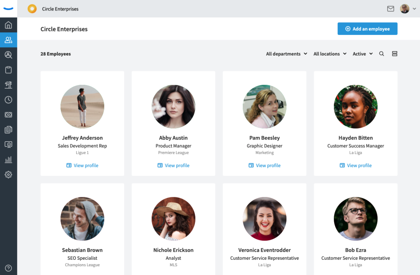Click the bar chart reports icon

pyautogui.click(x=8, y=160)
